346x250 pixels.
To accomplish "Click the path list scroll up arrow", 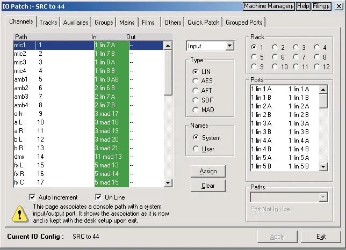I will pyautogui.click(x=168, y=46).
